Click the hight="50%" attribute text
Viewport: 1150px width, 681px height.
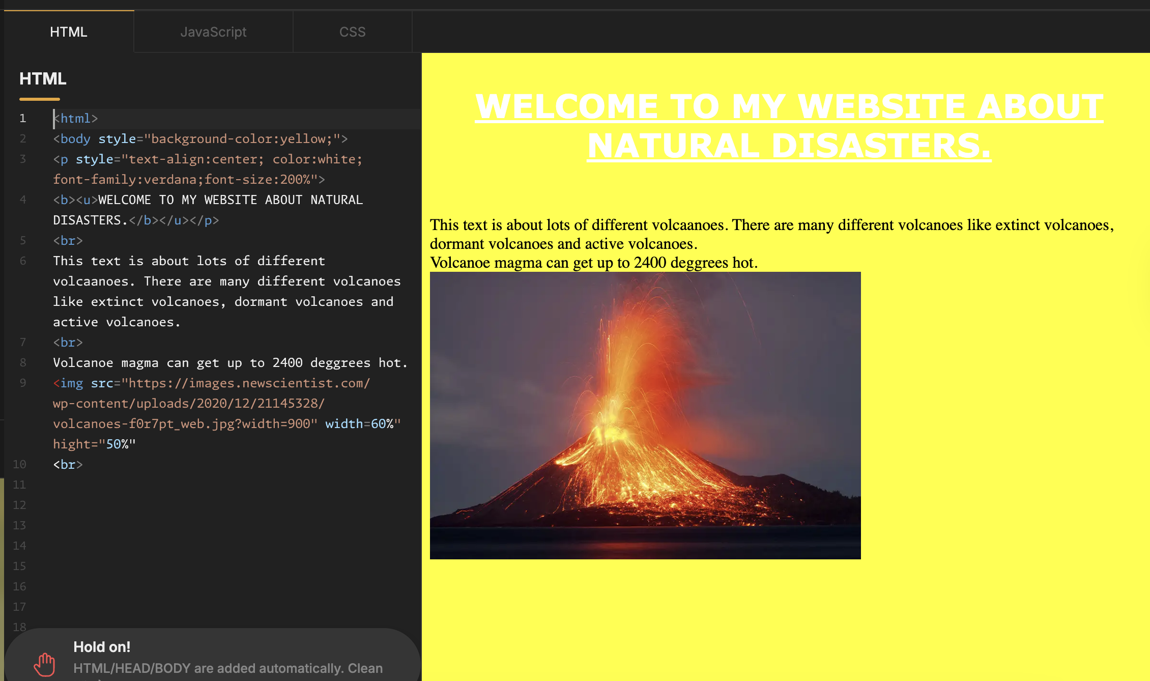coord(94,444)
